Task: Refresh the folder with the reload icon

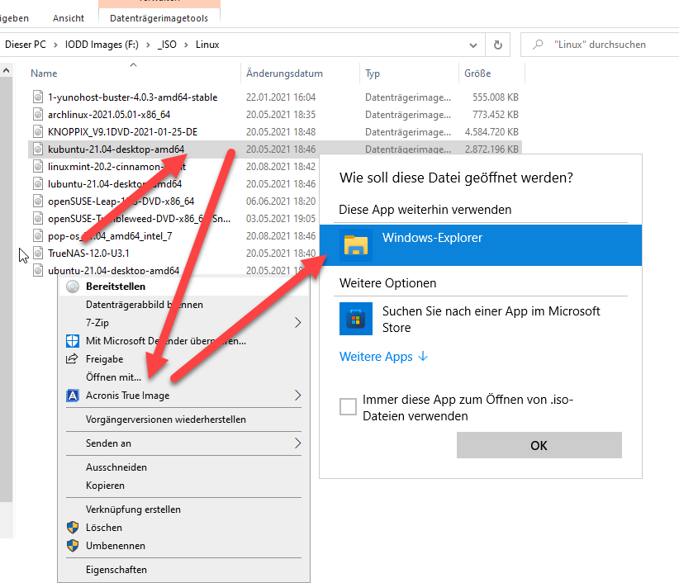Action: pyautogui.click(x=498, y=45)
